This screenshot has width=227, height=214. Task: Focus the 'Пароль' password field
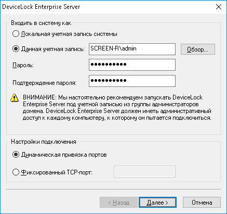132,65
